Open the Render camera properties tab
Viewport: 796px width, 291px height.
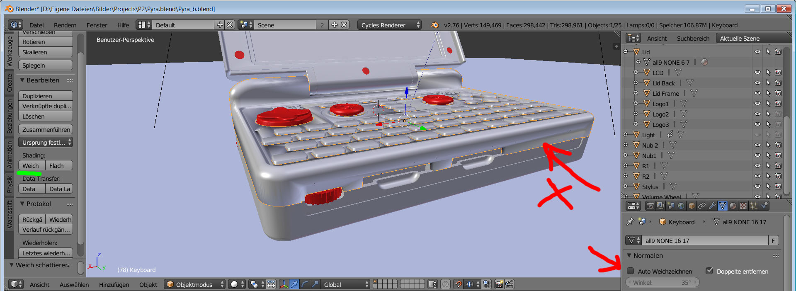(650, 206)
